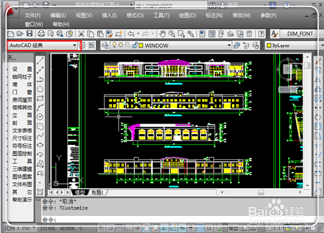This screenshot has width=324, height=233.
Task: Toggle WINDOW layer on/off lightbulb
Action: click(115, 45)
